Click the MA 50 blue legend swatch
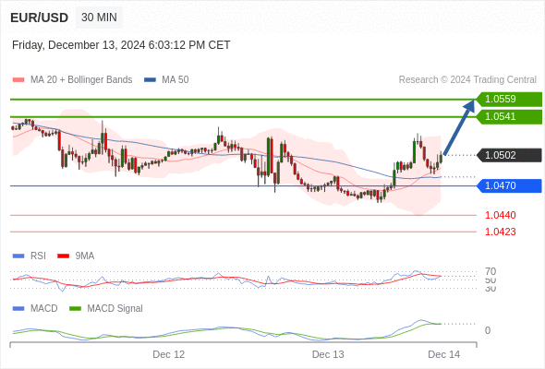545x369 pixels. coord(151,80)
